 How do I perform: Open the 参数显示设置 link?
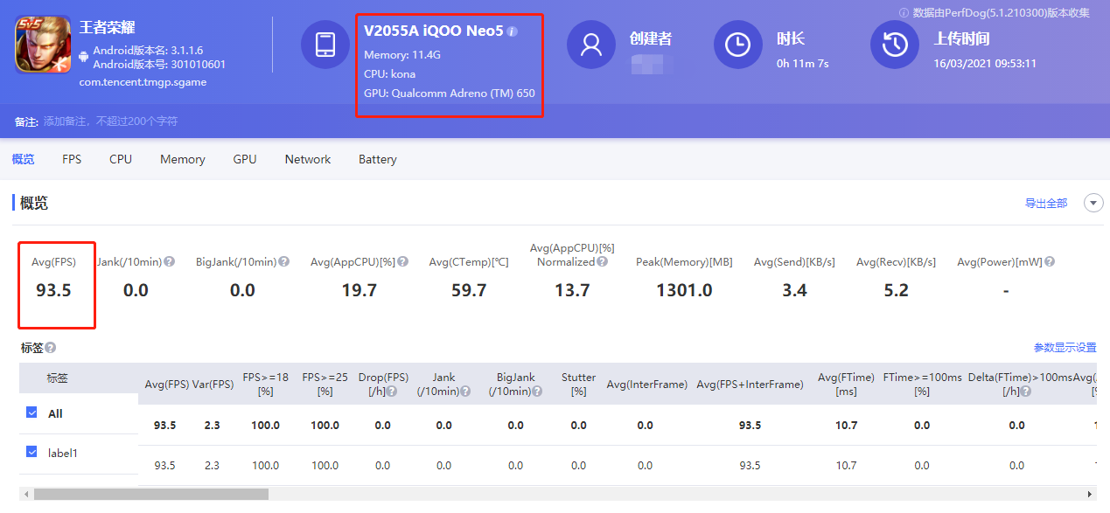[1065, 348]
